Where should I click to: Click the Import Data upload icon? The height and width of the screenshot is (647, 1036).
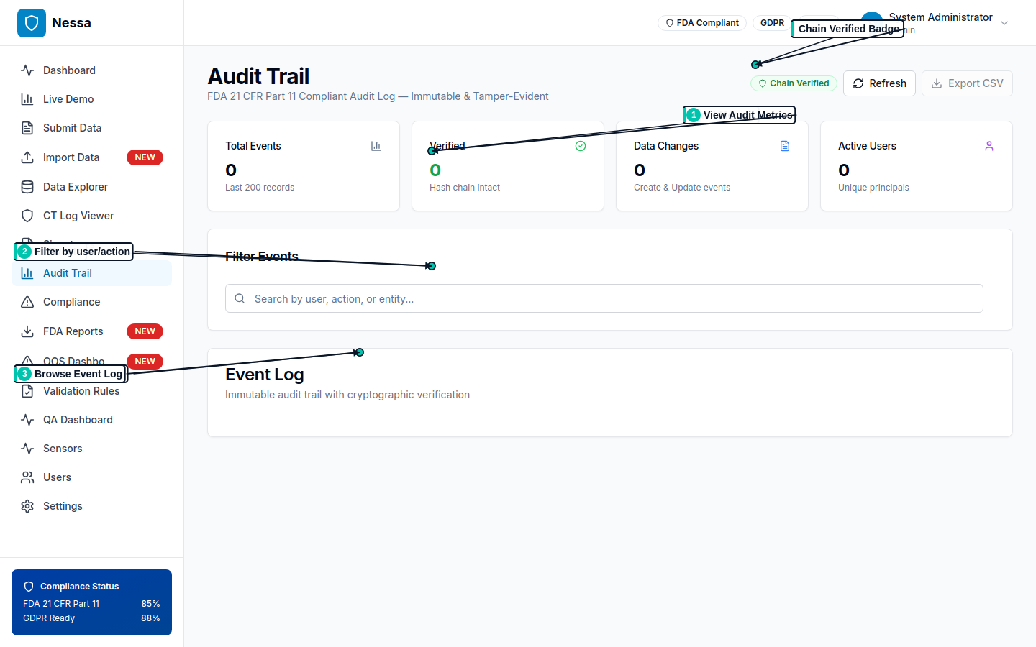click(27, 157)
